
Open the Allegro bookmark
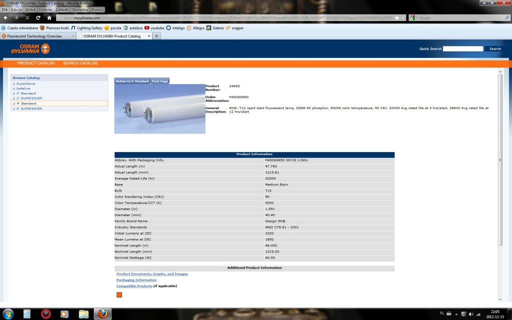195,28
